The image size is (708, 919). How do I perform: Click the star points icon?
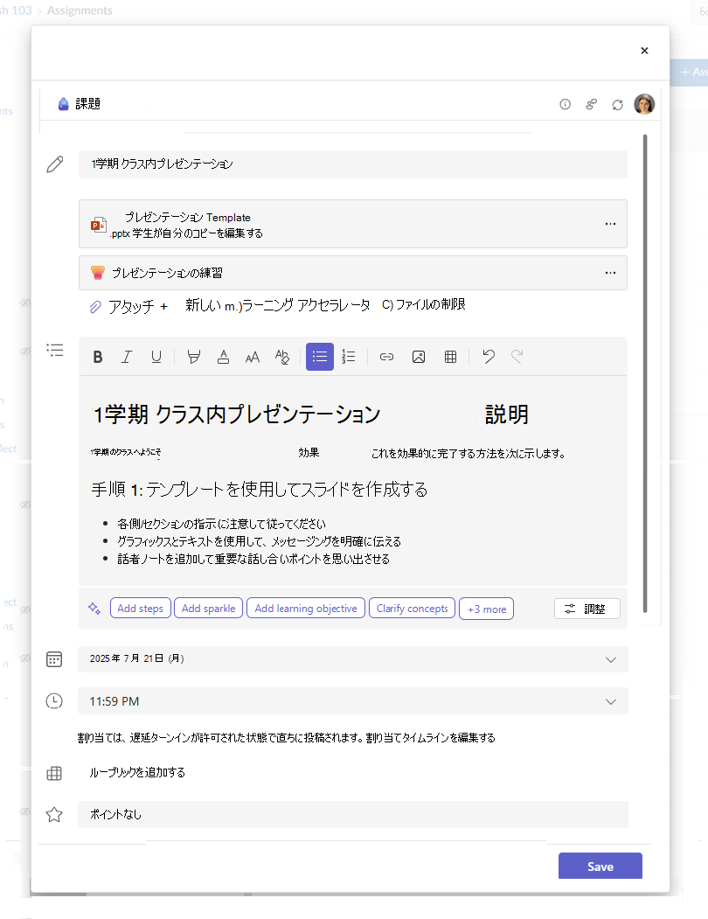pos(54,815)
